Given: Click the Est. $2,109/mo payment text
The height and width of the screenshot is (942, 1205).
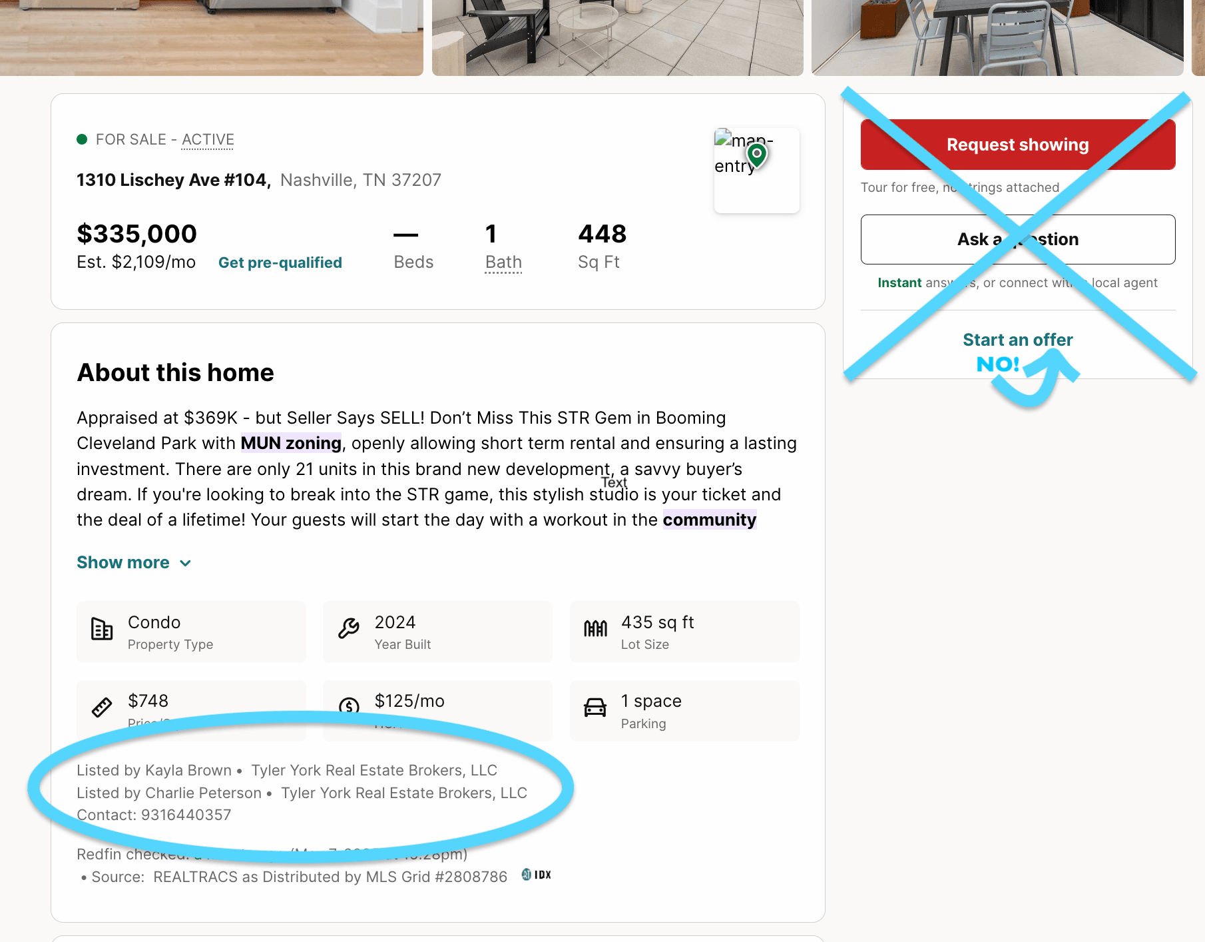Looking at the screenshot, I should (x=136, y=262).
